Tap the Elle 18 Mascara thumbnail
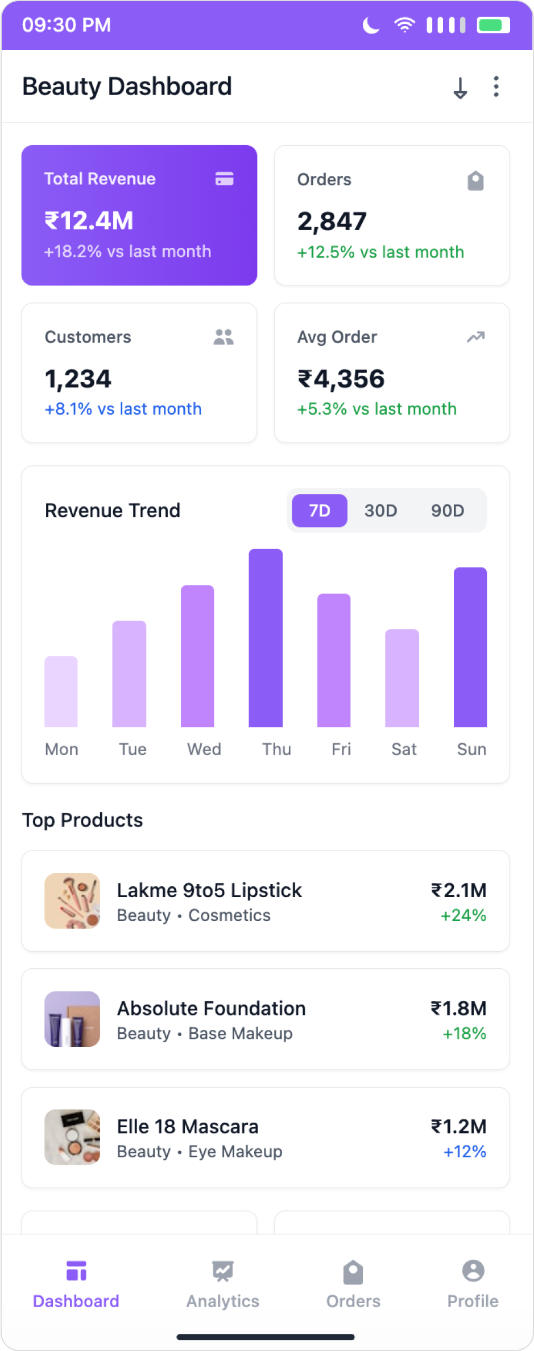The image size is (534, 1351). [72, 1137]
